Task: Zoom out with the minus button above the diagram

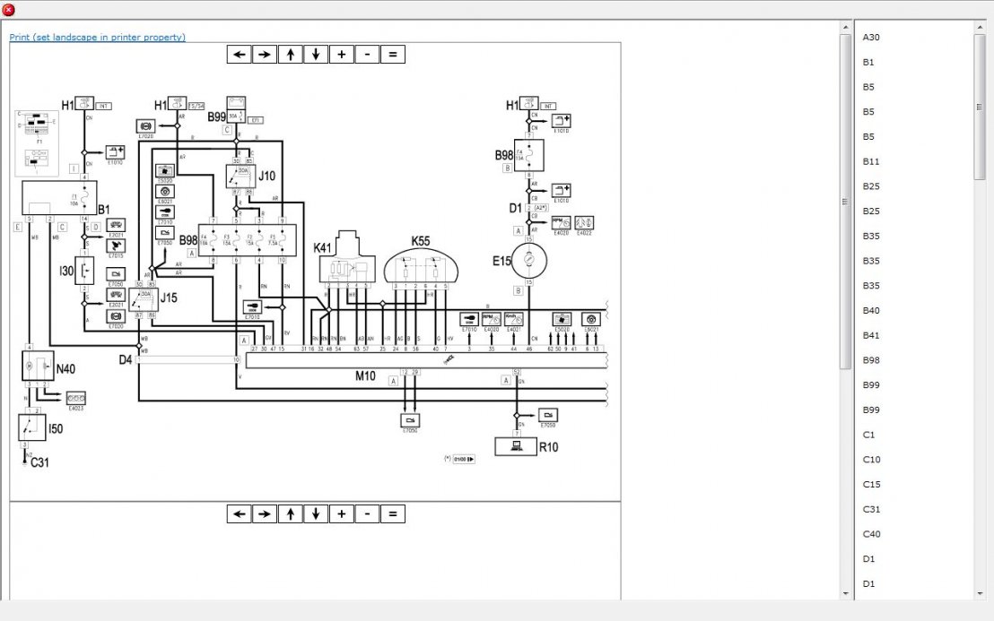Action: click(367, 55)
